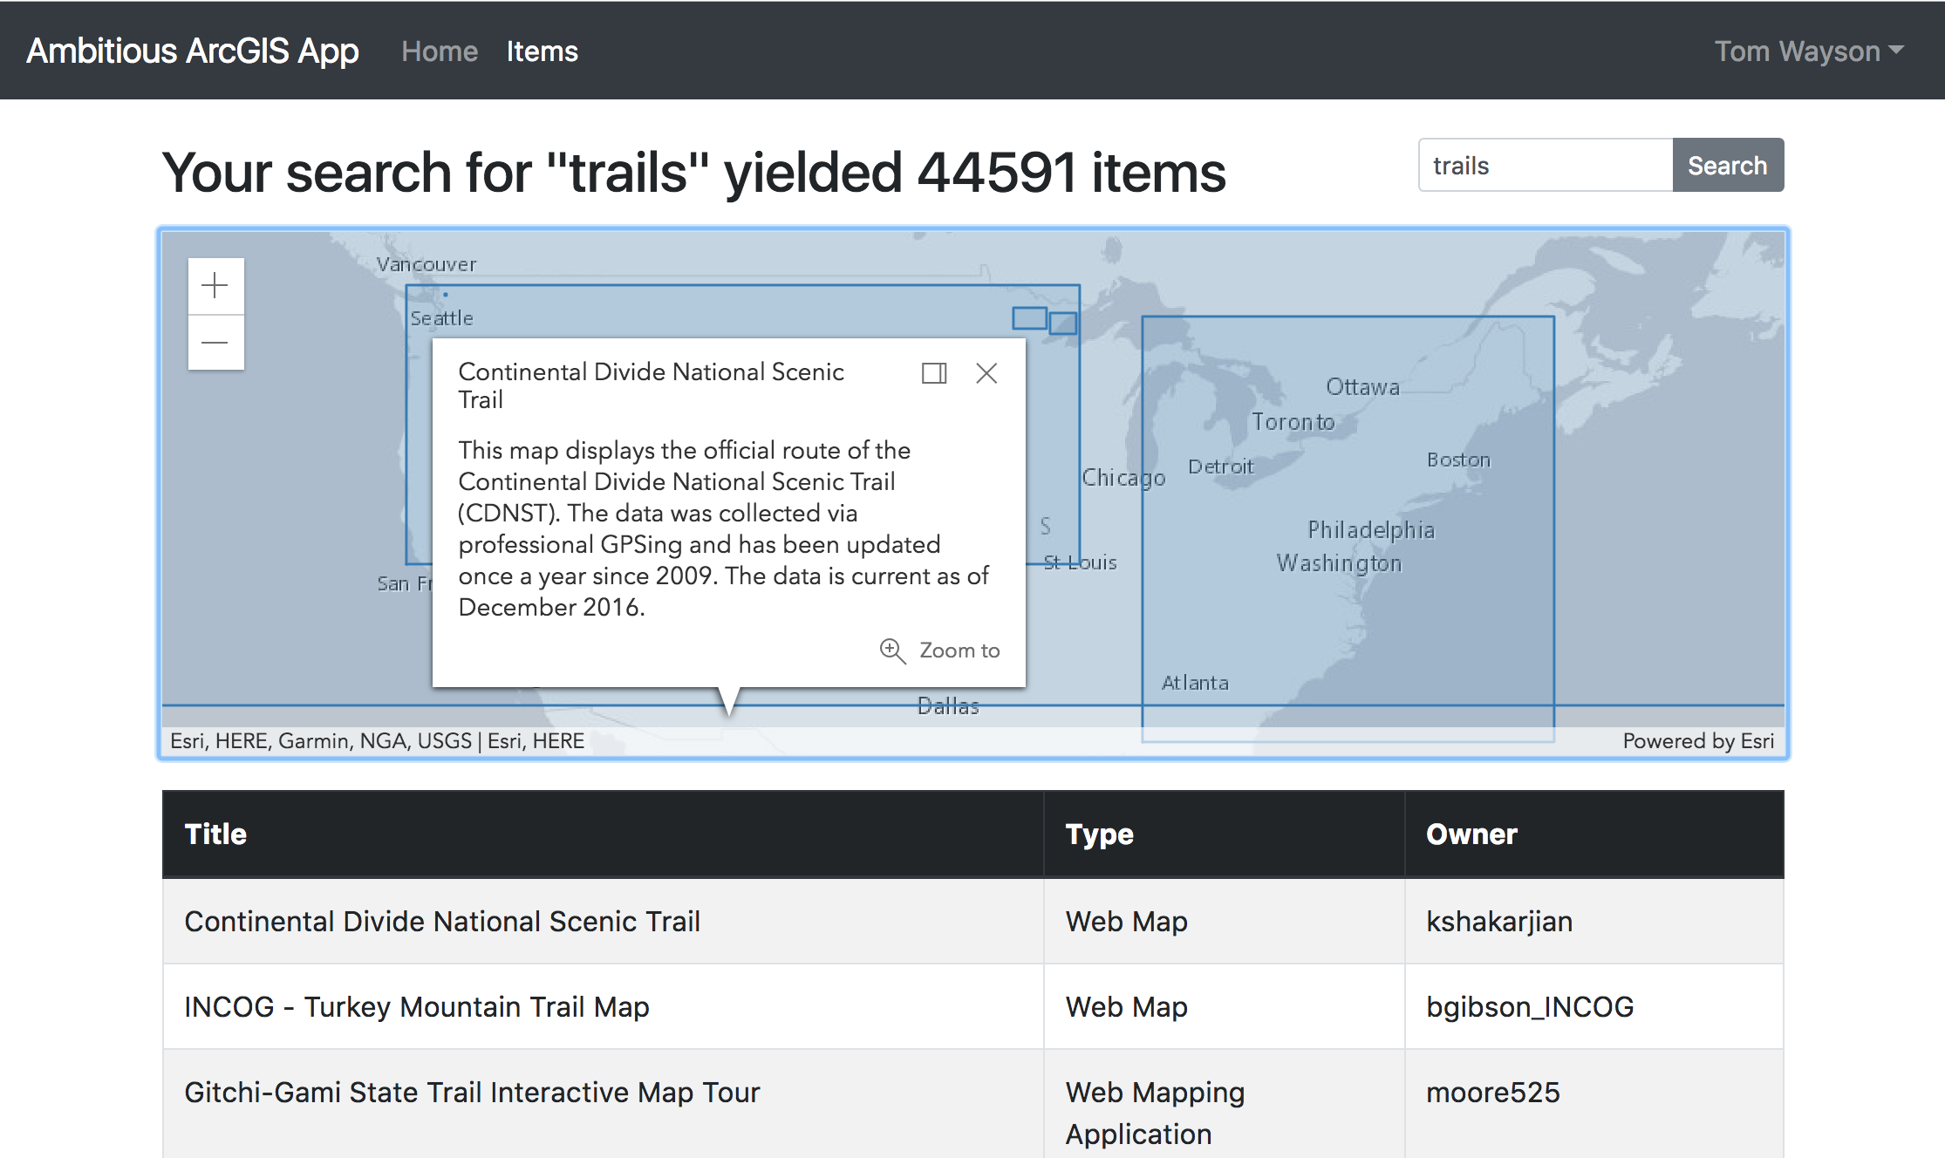Open the Items nav link
This screenshot has height=1158, width=1945.
(x=542, y=51)
